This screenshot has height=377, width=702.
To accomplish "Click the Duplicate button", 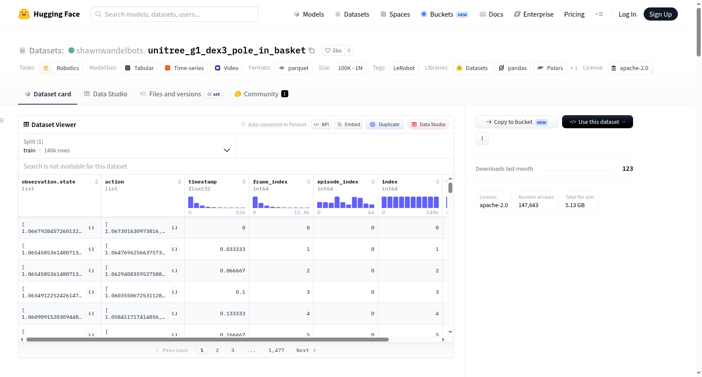I will pos(385,124).
